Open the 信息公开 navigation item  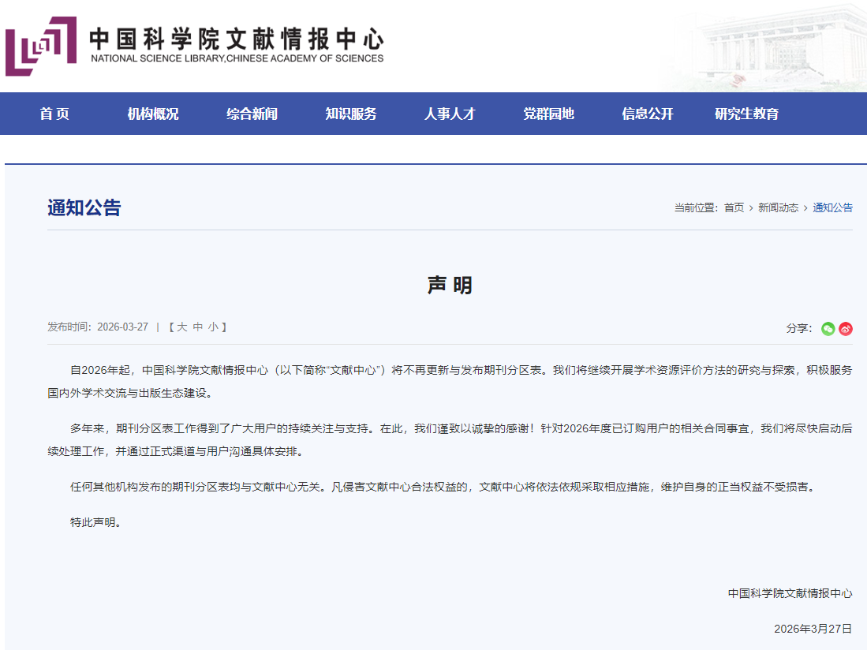(x=647, y=114)
